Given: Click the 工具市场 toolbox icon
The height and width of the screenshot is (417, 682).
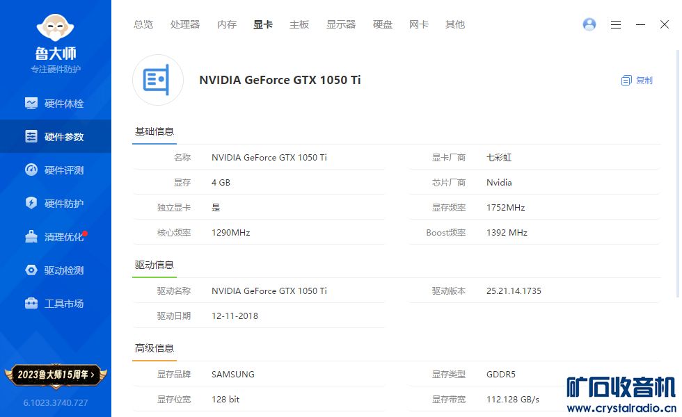Looking at the screenshot, I should click(31, 304).
